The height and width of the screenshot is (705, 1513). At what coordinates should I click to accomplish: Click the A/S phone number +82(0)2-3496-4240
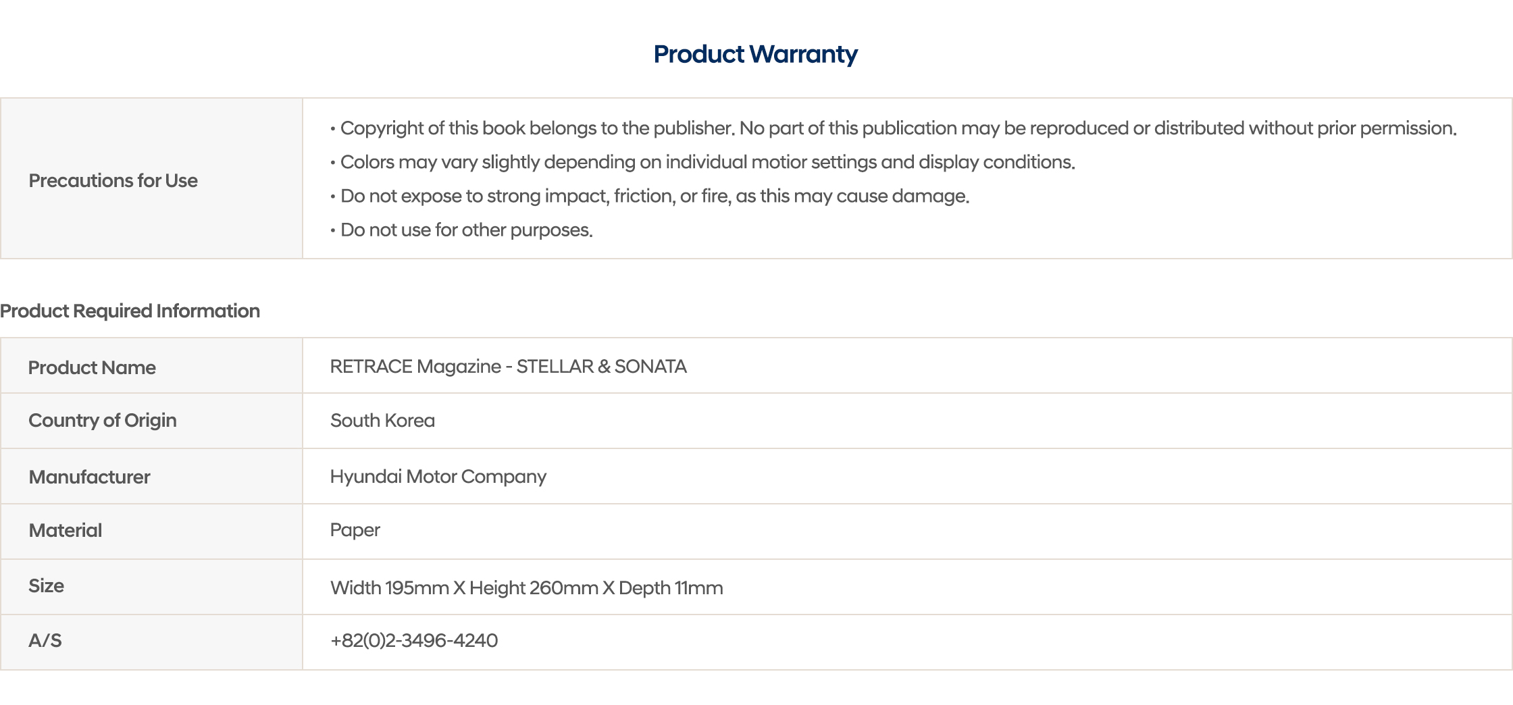tap(413, 640)
